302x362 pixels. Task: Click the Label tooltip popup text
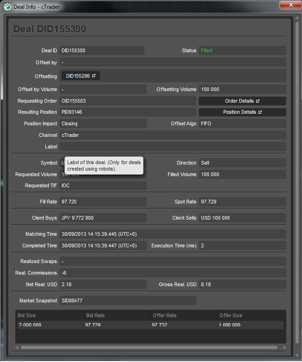coord(104,166)
